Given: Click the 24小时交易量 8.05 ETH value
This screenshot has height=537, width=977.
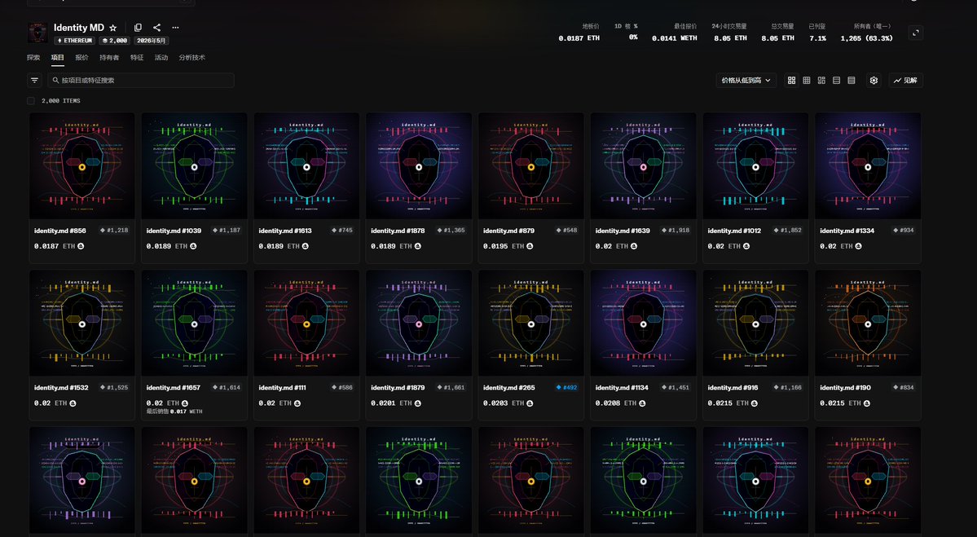Looking at the screenshot, I should (x=730, y=38).
